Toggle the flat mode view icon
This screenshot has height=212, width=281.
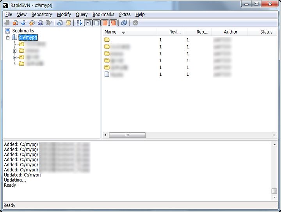[79, 23]
